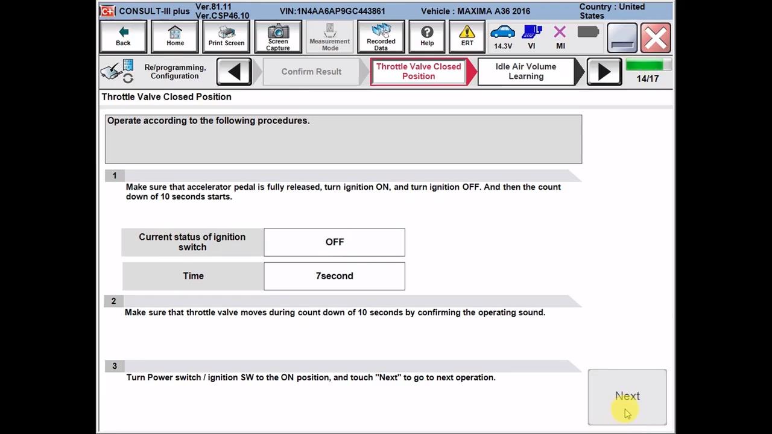
Task: Click the Vehicle MAXIMA A36 2016 text
Action: [x=475, y=11]
